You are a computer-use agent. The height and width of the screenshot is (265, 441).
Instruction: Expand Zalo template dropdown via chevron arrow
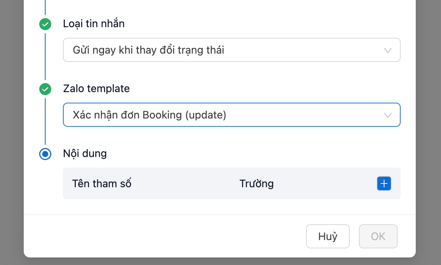click(x=387, y=115)
